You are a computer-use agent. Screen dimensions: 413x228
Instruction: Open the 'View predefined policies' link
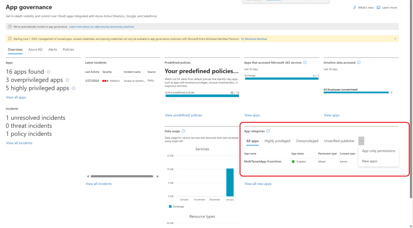tap(183, 115)
